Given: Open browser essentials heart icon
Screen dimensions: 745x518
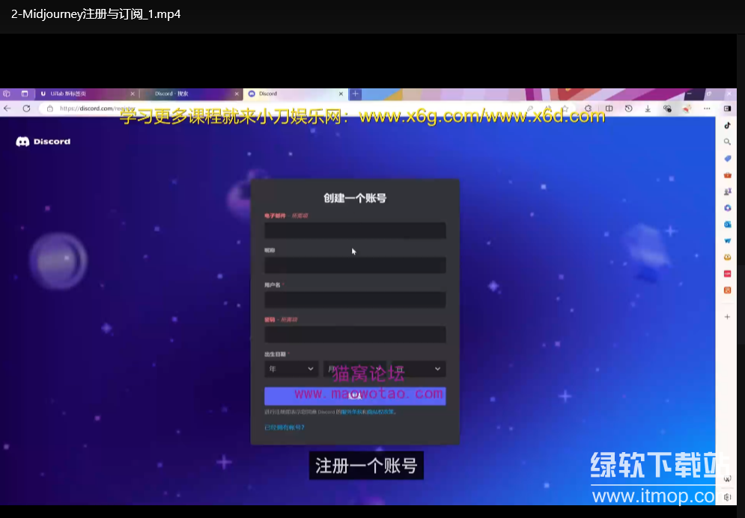Looking at the screenshot, I should [x=667, y=109].
